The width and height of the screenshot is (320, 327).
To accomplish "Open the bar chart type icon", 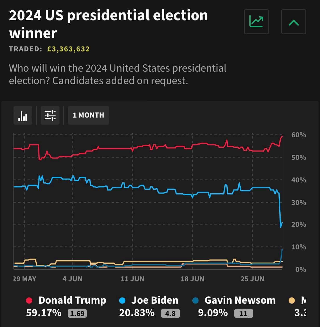I will click(23, 115).
